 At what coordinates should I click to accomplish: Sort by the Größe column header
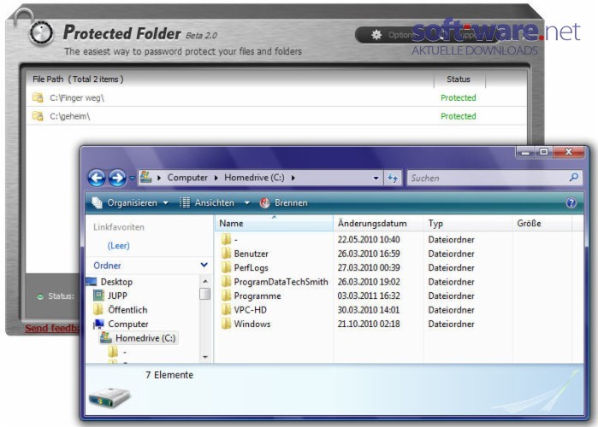tap(542, 224)
